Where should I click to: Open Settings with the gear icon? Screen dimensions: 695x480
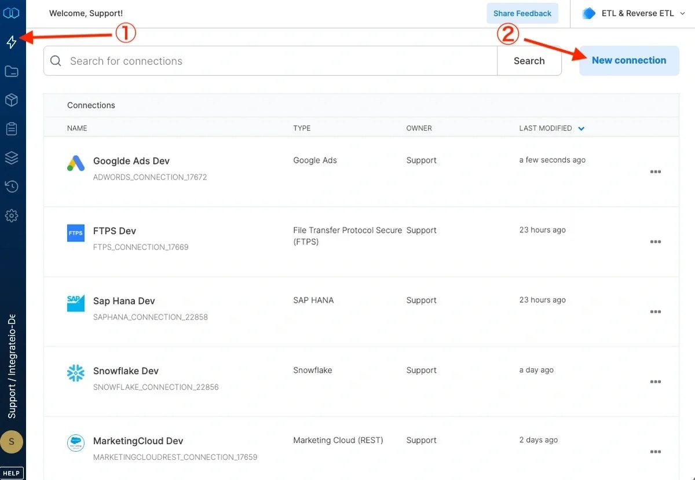tap(12, 215)
